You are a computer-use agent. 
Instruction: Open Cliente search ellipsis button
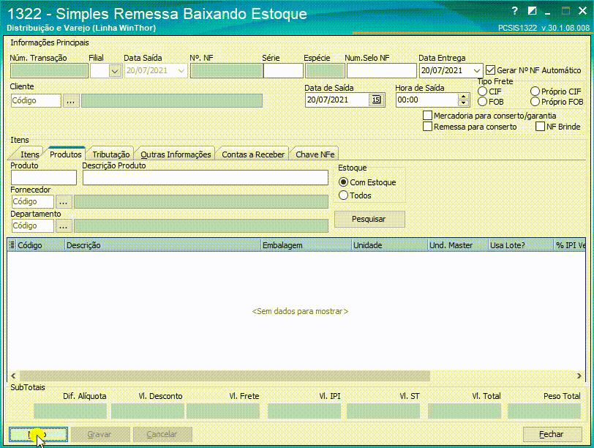coord(71,101)
